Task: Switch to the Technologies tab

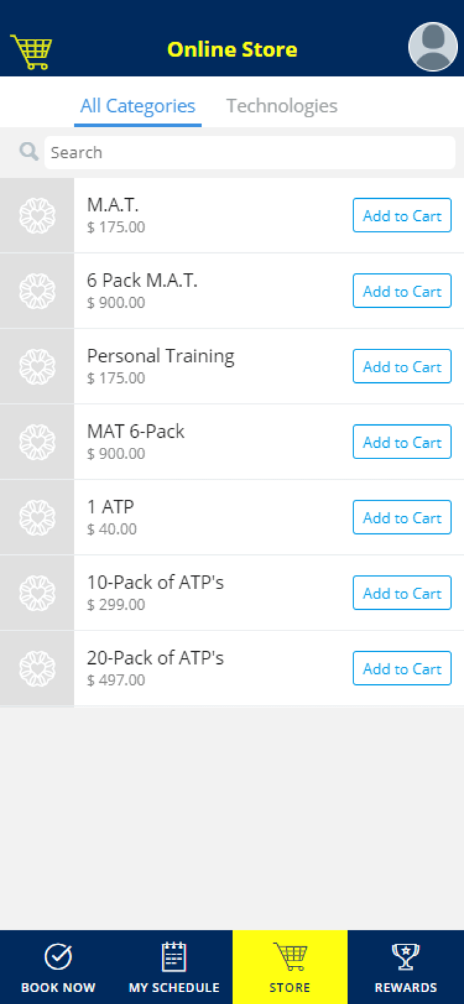Action: point(282,106)
